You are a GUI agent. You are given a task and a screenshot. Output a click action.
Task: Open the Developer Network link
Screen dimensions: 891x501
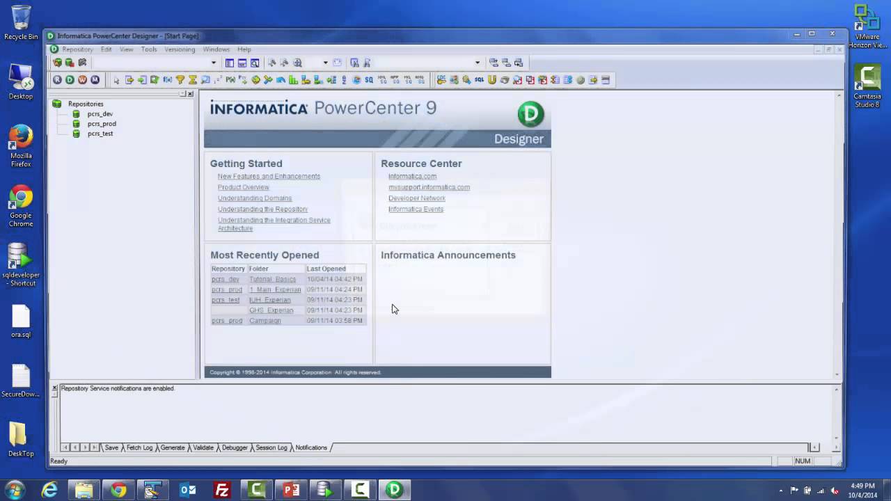(416, 198)
